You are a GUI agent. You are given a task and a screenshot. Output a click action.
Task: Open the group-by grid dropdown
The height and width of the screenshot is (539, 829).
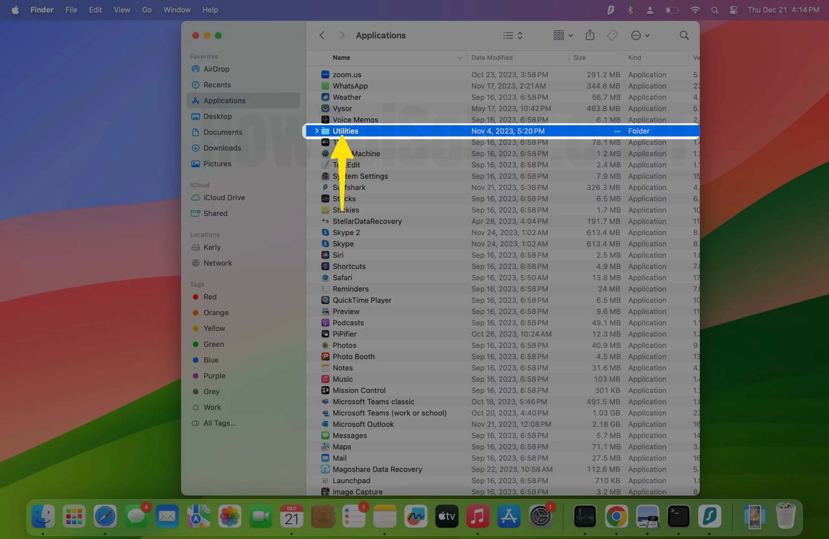pyautogui.click(x=562, y=36)
